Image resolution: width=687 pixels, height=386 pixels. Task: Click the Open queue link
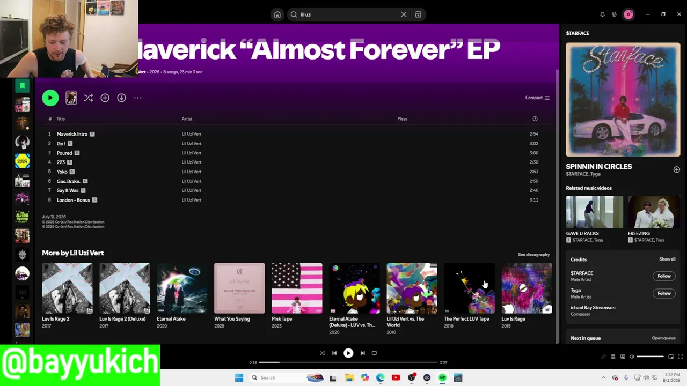tap(663, 338)
